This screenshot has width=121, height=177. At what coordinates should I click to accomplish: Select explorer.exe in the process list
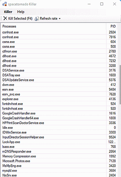click(x=59, y=99)
